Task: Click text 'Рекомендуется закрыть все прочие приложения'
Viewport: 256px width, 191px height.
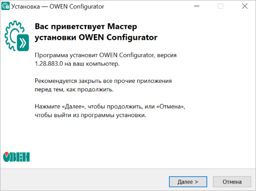Action: coord(103,81)
